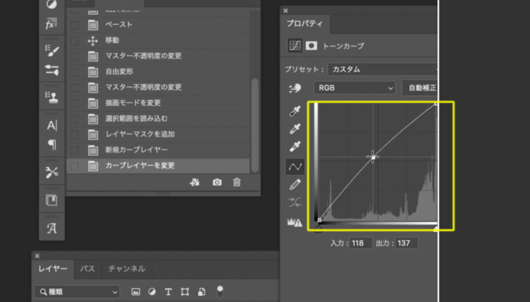The width and height of the screenshot is (530, 302).
Task: Open the Libraries panel icon above Glyphs
Action: pyautogui.click(x=52, y=200)
